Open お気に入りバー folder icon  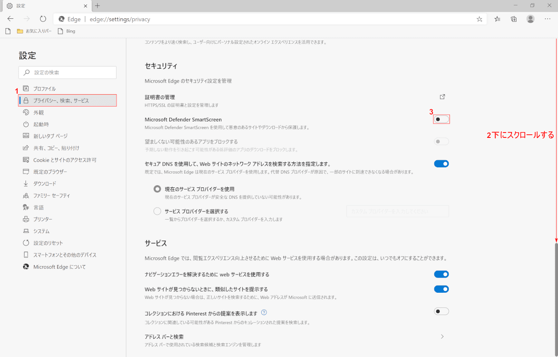tap(20, 31)
